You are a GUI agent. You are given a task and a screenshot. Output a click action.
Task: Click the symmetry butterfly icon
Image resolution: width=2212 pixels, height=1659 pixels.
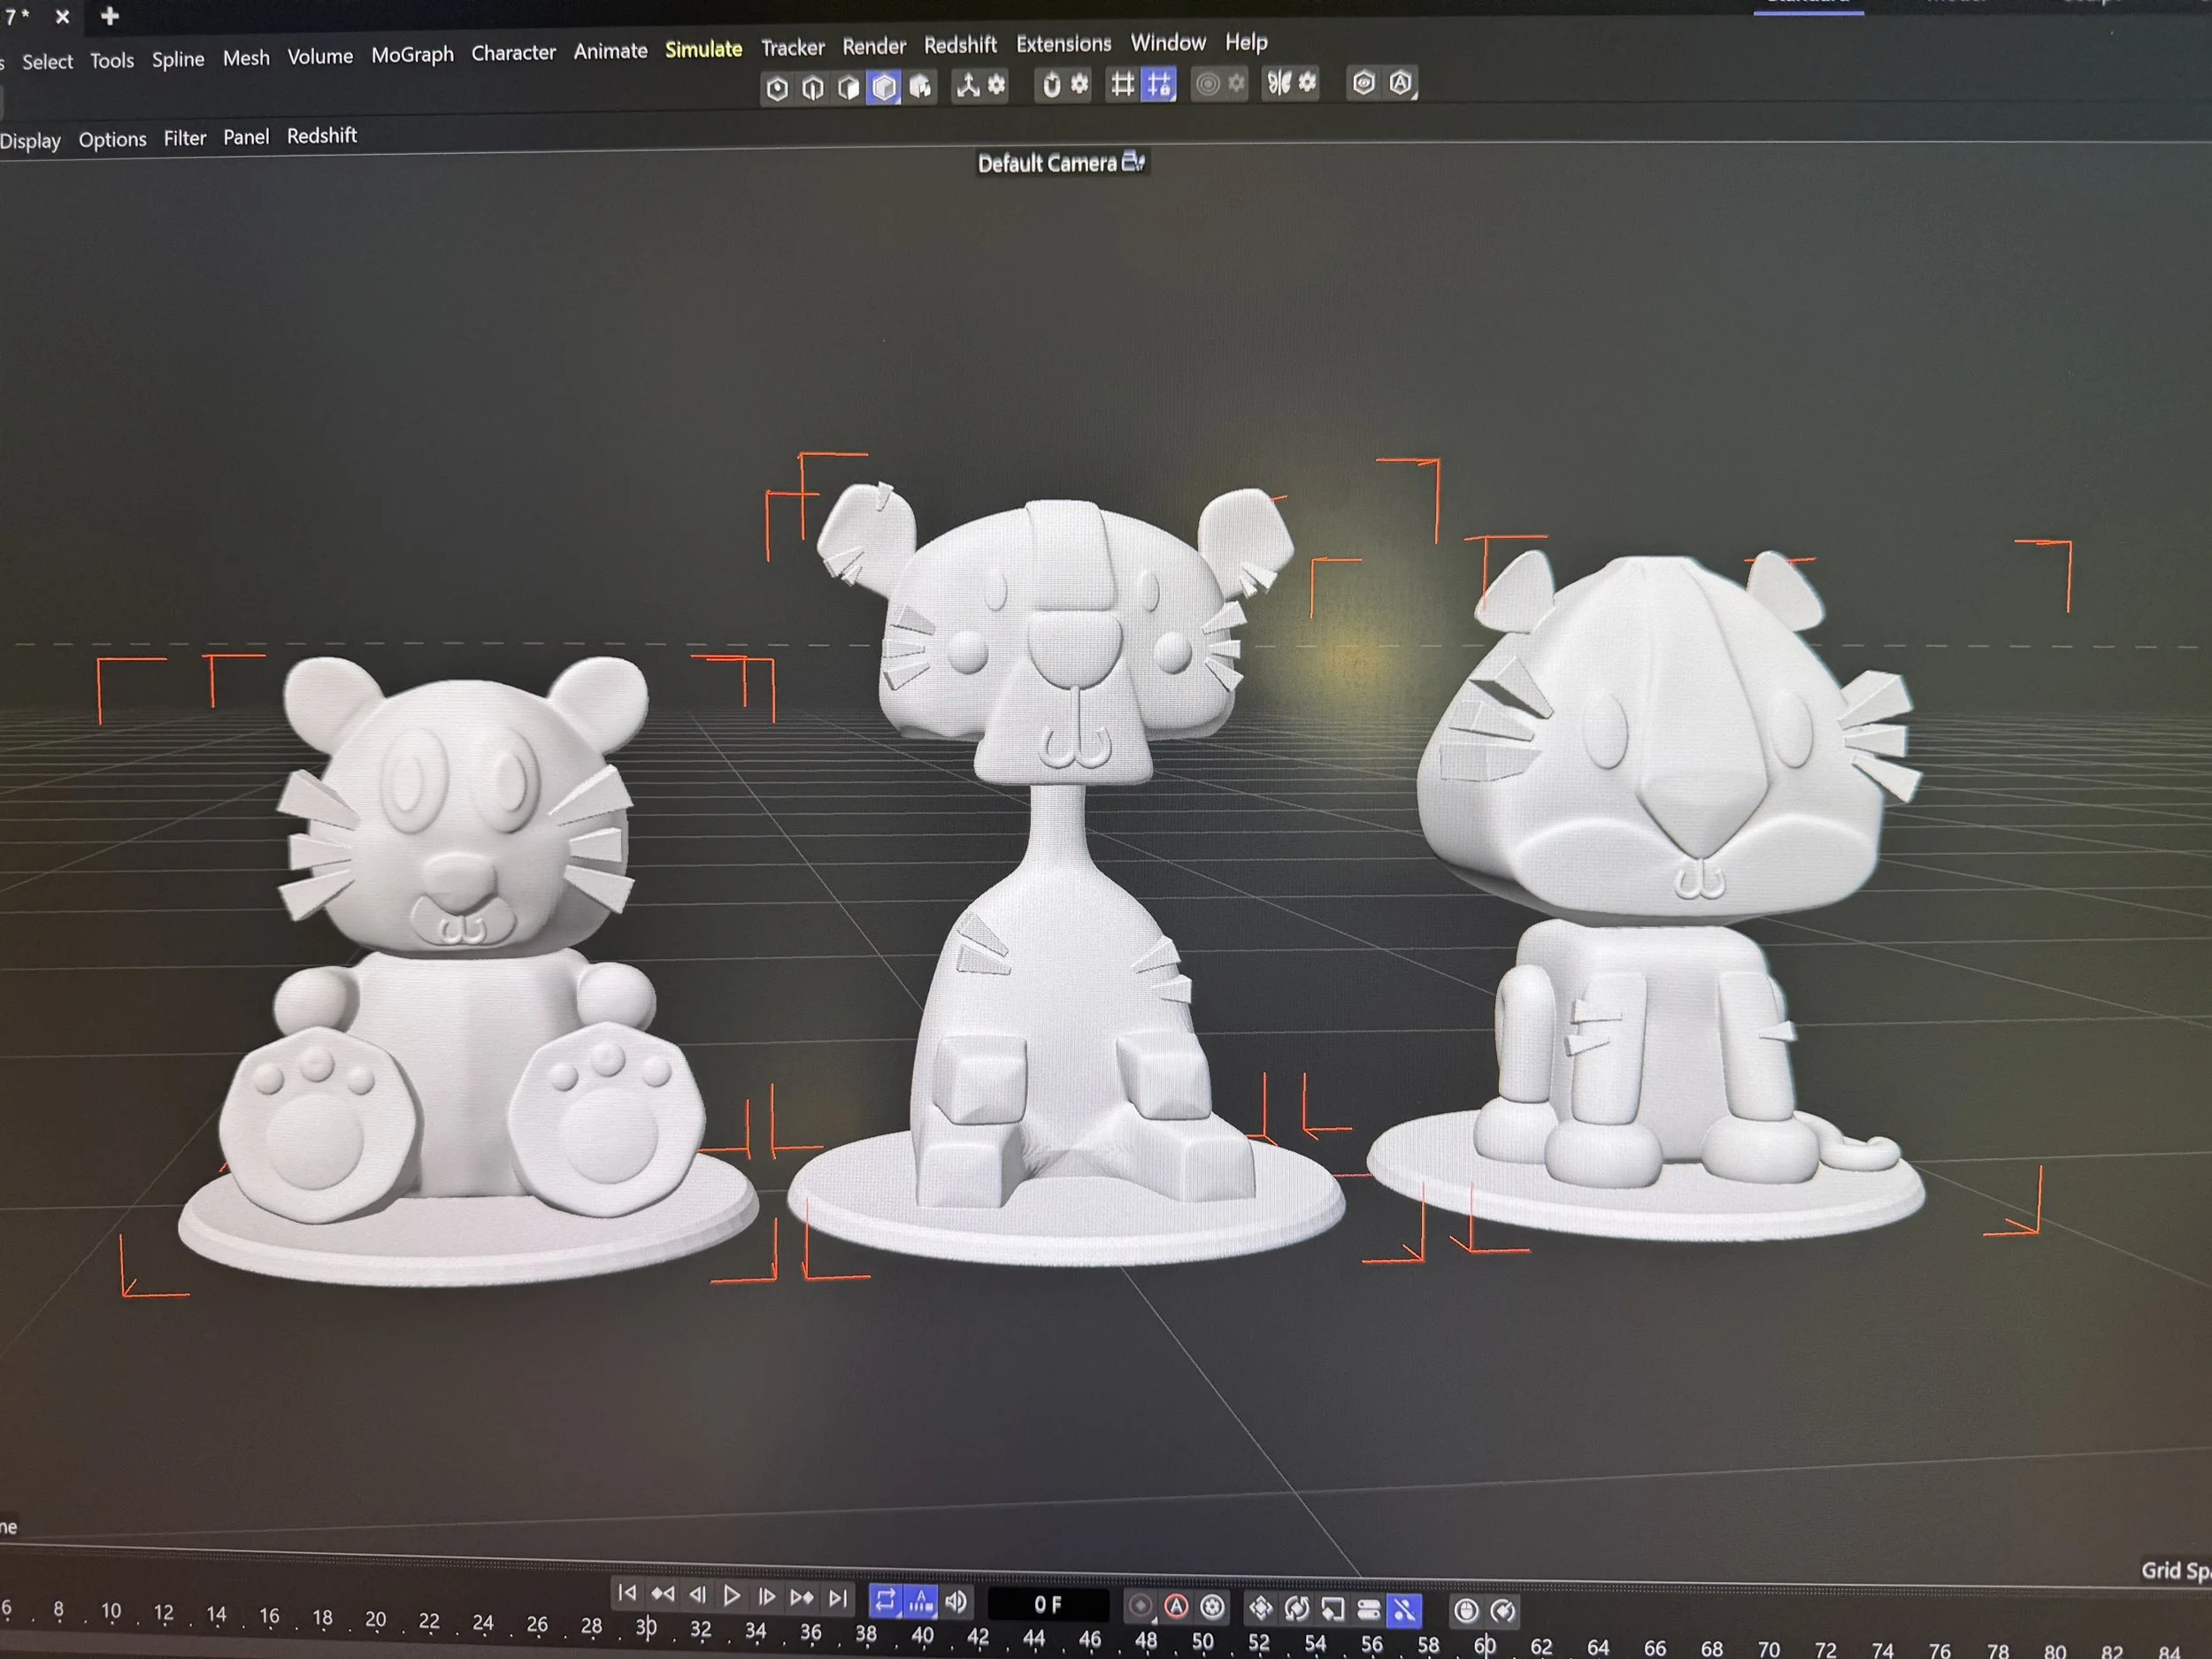[x=1279, y=83]
